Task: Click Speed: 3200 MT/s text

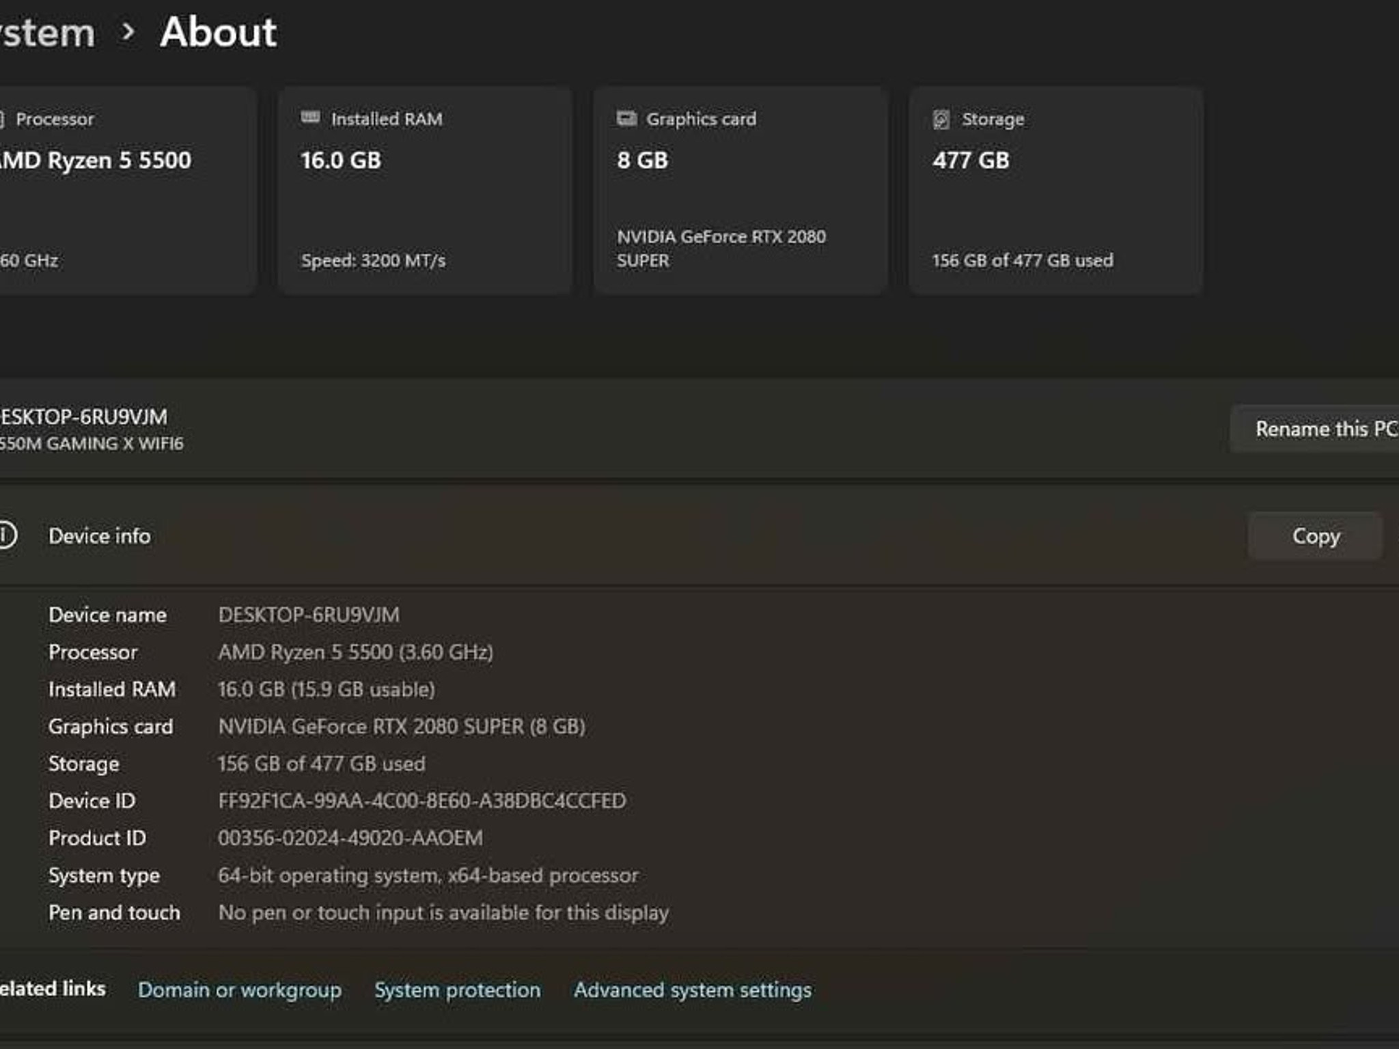Action: pos(373,260)
